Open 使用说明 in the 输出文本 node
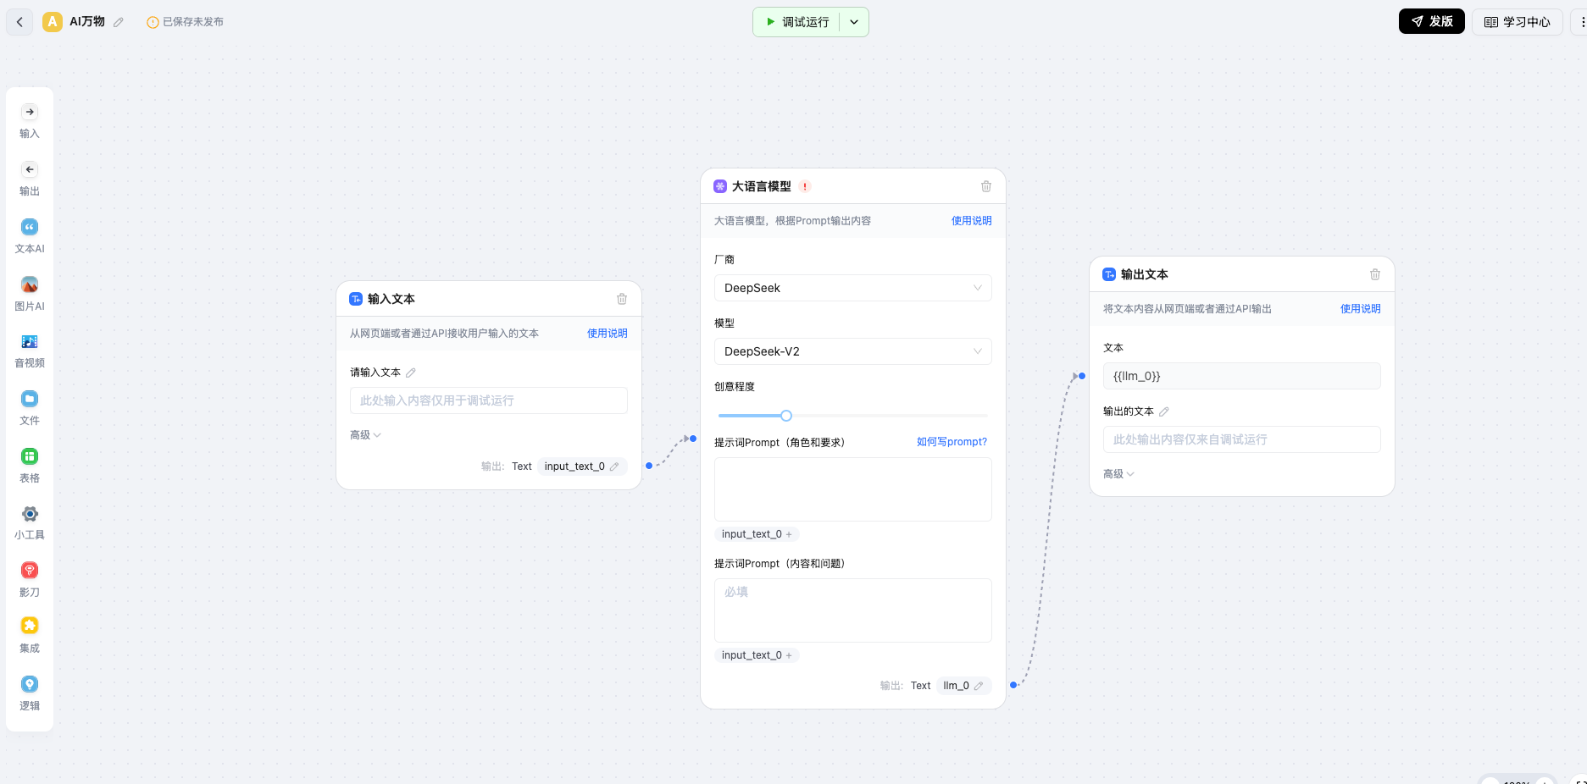 pos(1360,309)
